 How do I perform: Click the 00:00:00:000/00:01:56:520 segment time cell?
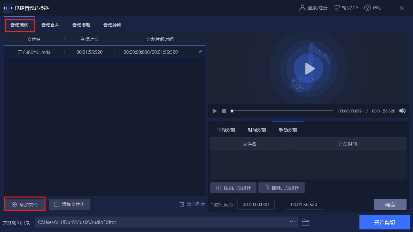151,52
